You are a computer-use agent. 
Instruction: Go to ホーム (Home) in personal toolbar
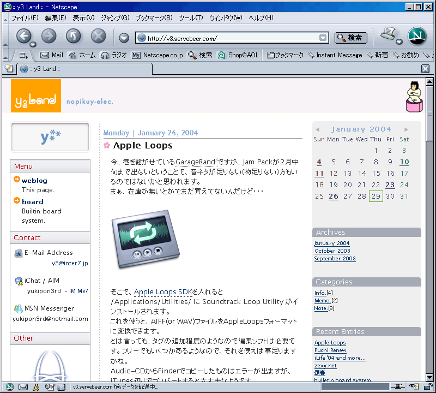tap(82, 55)
